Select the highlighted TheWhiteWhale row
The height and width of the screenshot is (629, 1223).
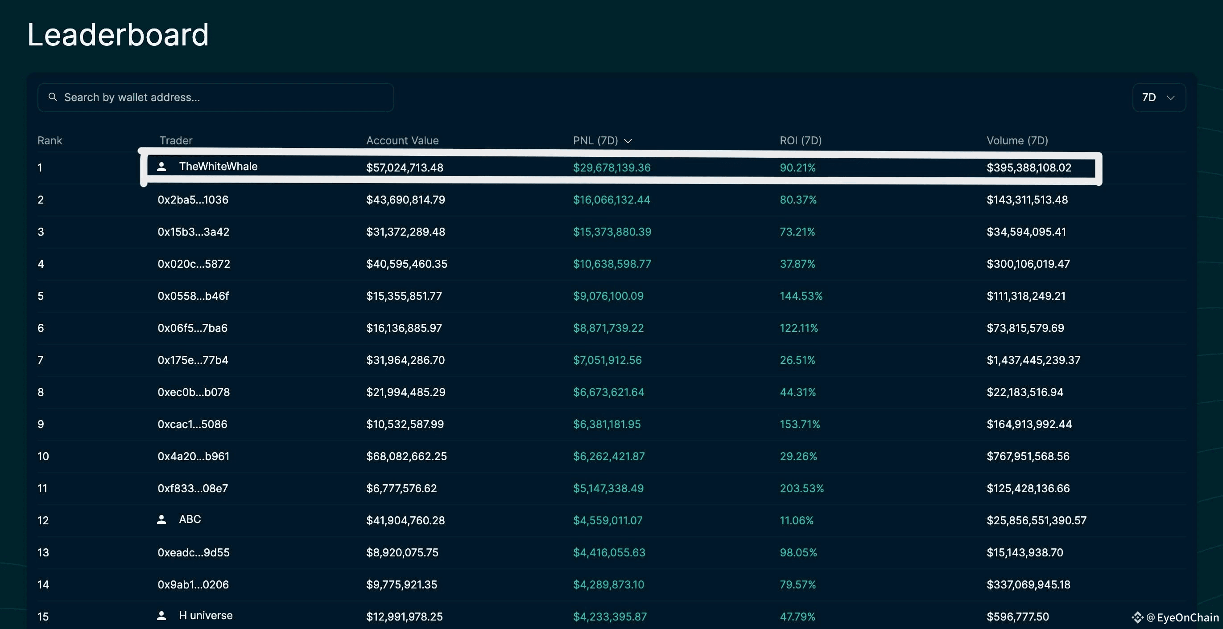[617, 167]
